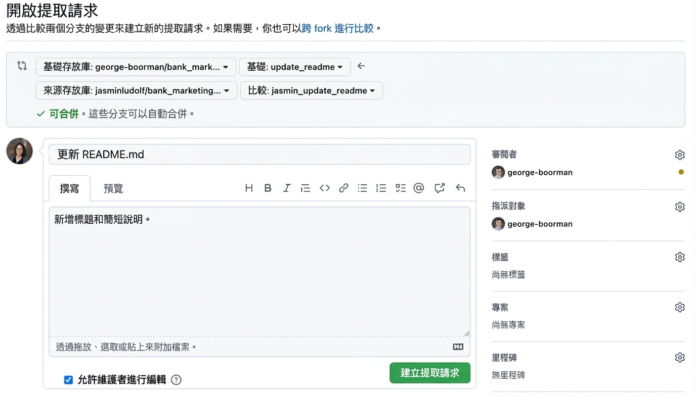The height and width of the screenshot is (396, 695).
Task: Switch to the 撰寫 tab
Action: tap(69, 188)
